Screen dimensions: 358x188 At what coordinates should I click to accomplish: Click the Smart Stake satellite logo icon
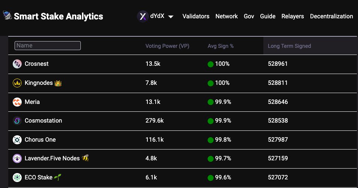(7, 15)
